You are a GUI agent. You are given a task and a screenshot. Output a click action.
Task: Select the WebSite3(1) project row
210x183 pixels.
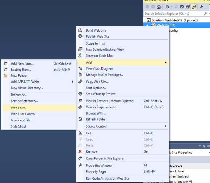tap(177, 25)
